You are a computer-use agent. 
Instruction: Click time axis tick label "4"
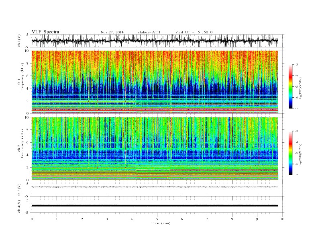click(x=132, y=219)
